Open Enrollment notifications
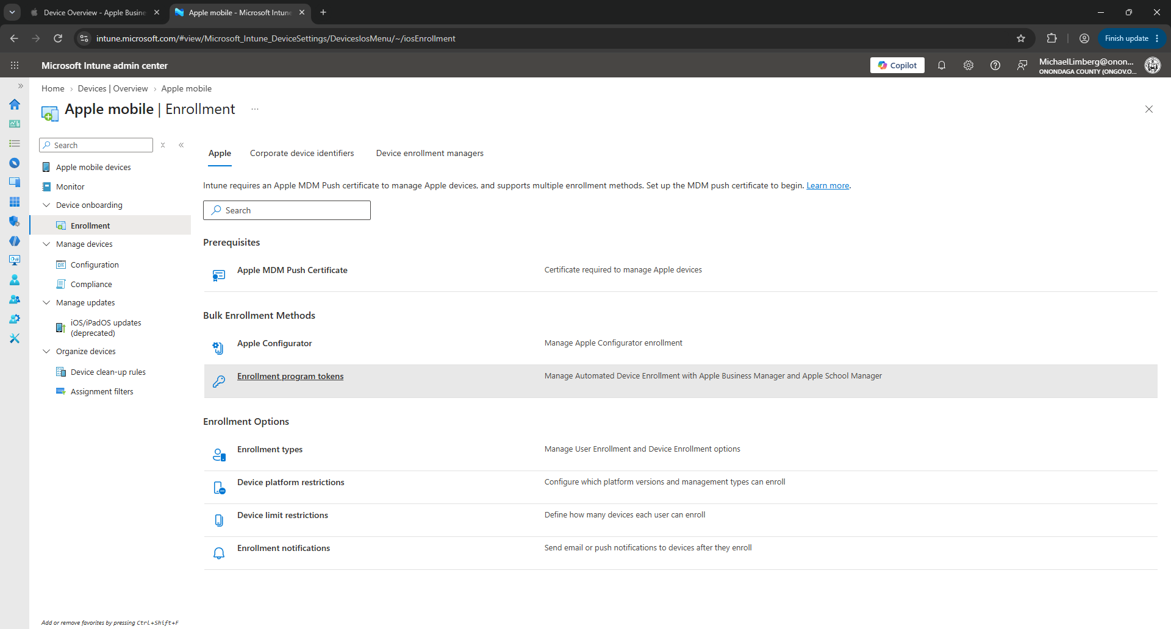Image resolution: width=1171 pixels, height=629 pixels. 284,548
